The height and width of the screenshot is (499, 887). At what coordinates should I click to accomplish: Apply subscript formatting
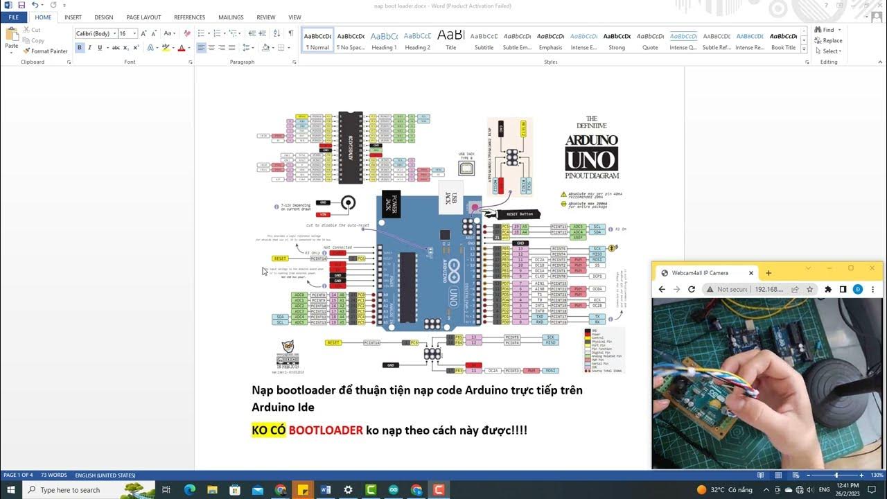coord(127,48)
